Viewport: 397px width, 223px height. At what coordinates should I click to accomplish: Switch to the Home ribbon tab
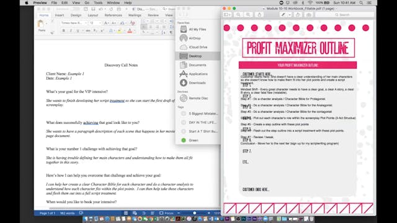pyautogui.click(x=44, y=15)
